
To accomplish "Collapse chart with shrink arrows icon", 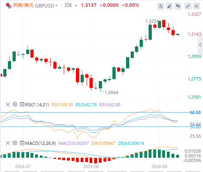I will click(x=188, y=6).
